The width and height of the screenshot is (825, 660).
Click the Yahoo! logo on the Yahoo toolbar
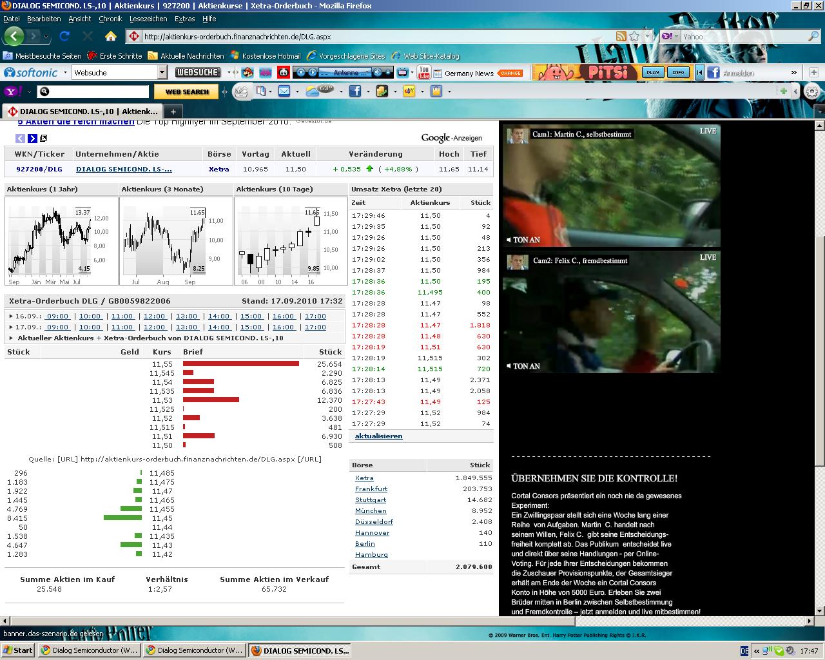pyautogui.click(x=12, y=92)
